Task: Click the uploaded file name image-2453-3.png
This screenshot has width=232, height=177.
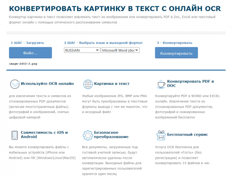Action: [23, 64]
